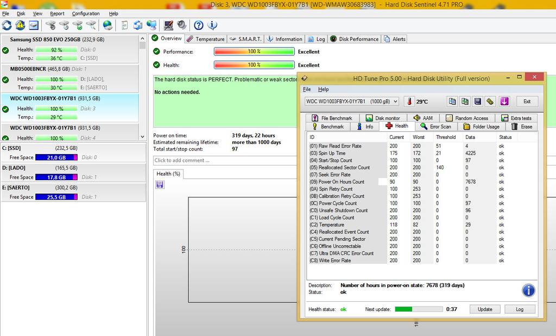Click the save icon above the Health graph
Image resolution: width=556 pixels, height=336 pixels.
(160, 185)
